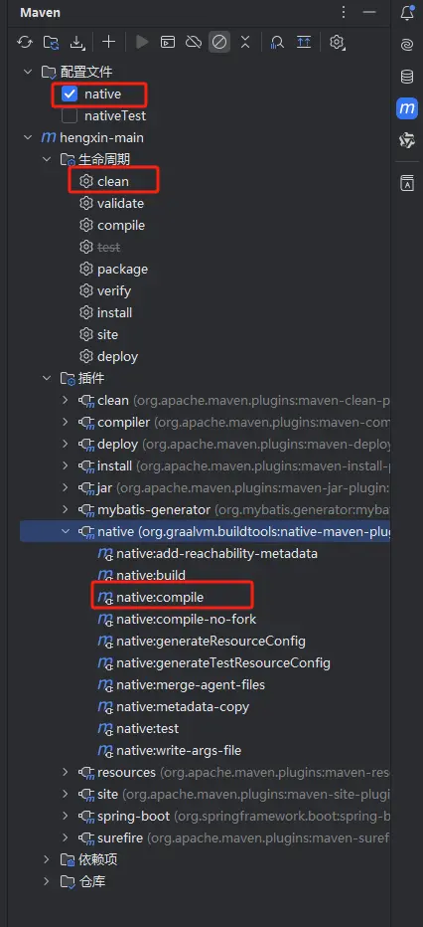Click the plus icon to add Maven project
Screen dimensions: 423x927
click(108, 42)
